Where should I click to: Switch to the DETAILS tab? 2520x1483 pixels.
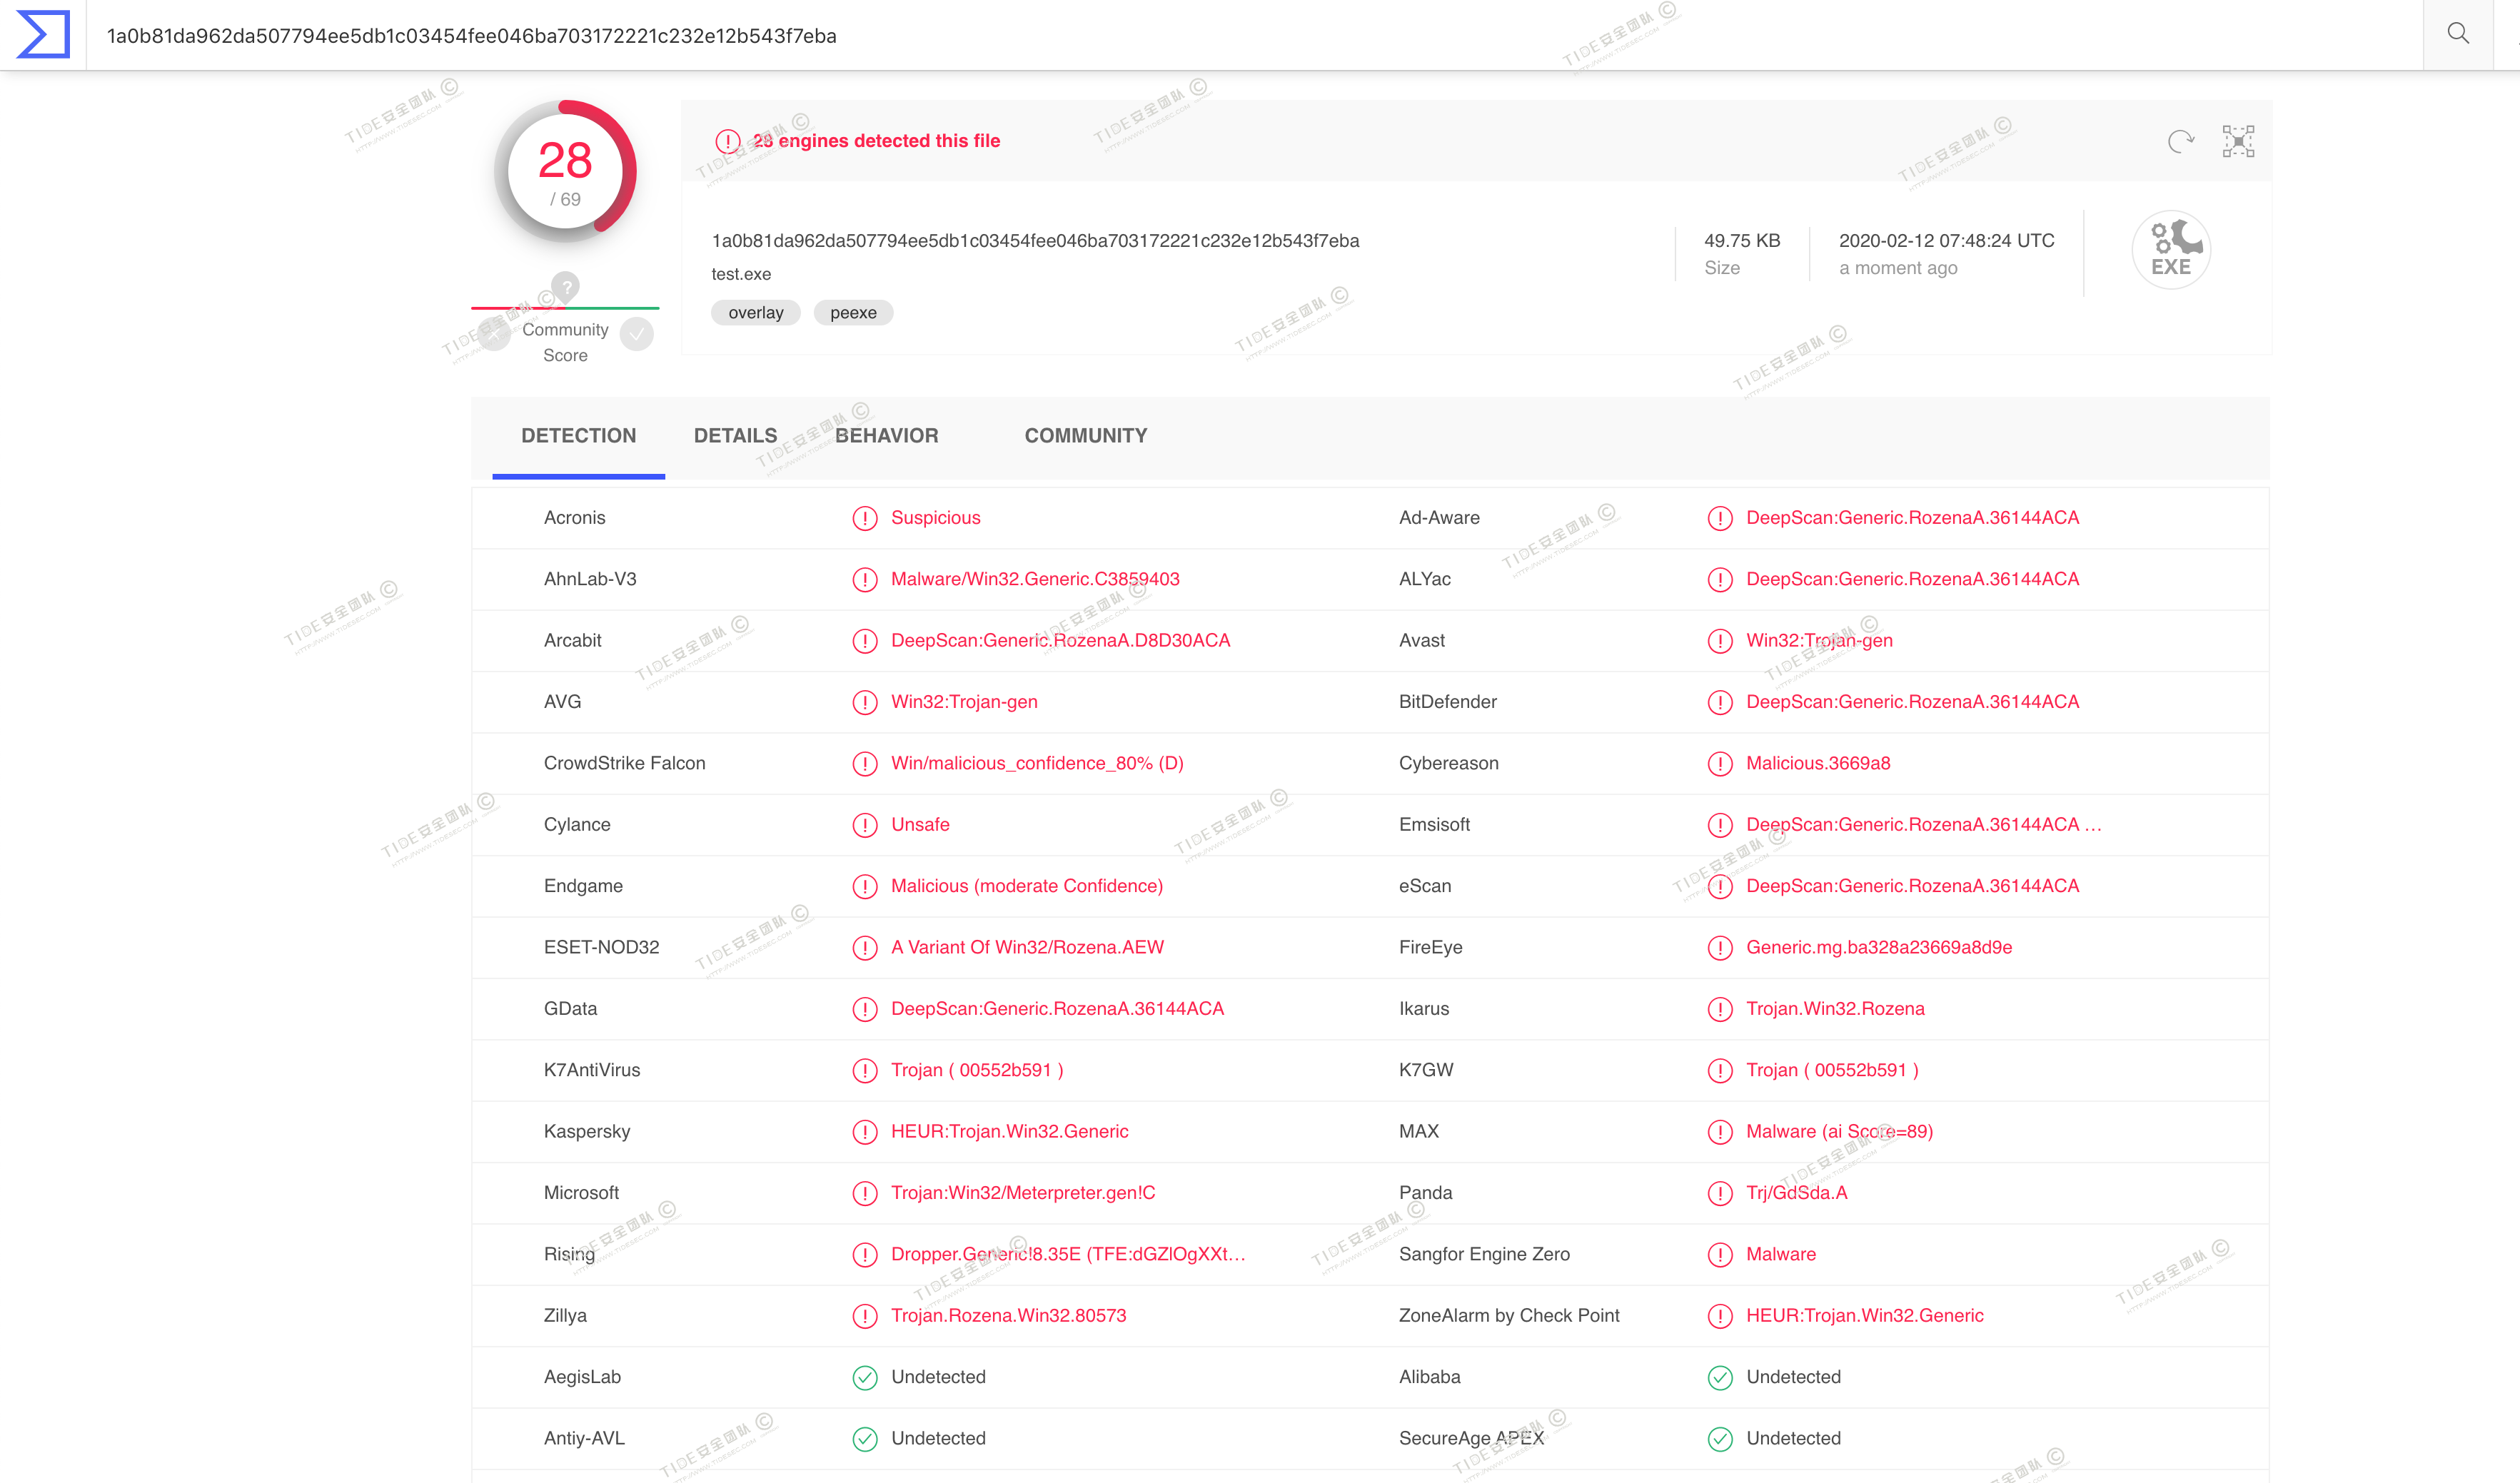point(735,436)
